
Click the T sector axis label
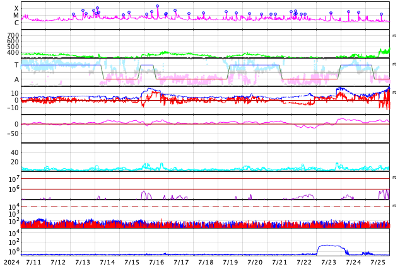[16, 65]
